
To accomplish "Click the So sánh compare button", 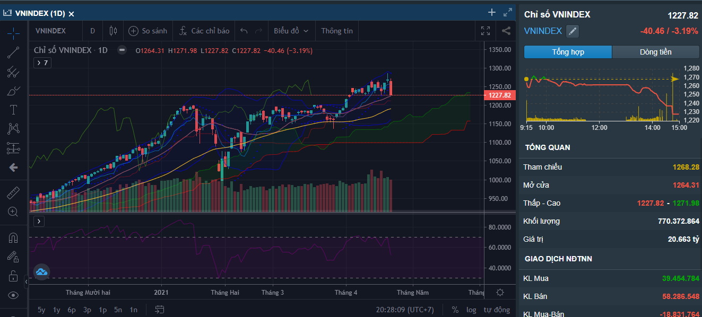I will (x=148, y=31).
